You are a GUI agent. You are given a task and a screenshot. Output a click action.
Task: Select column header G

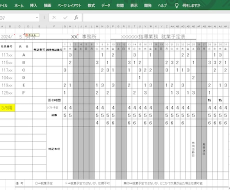click(65, 26)
